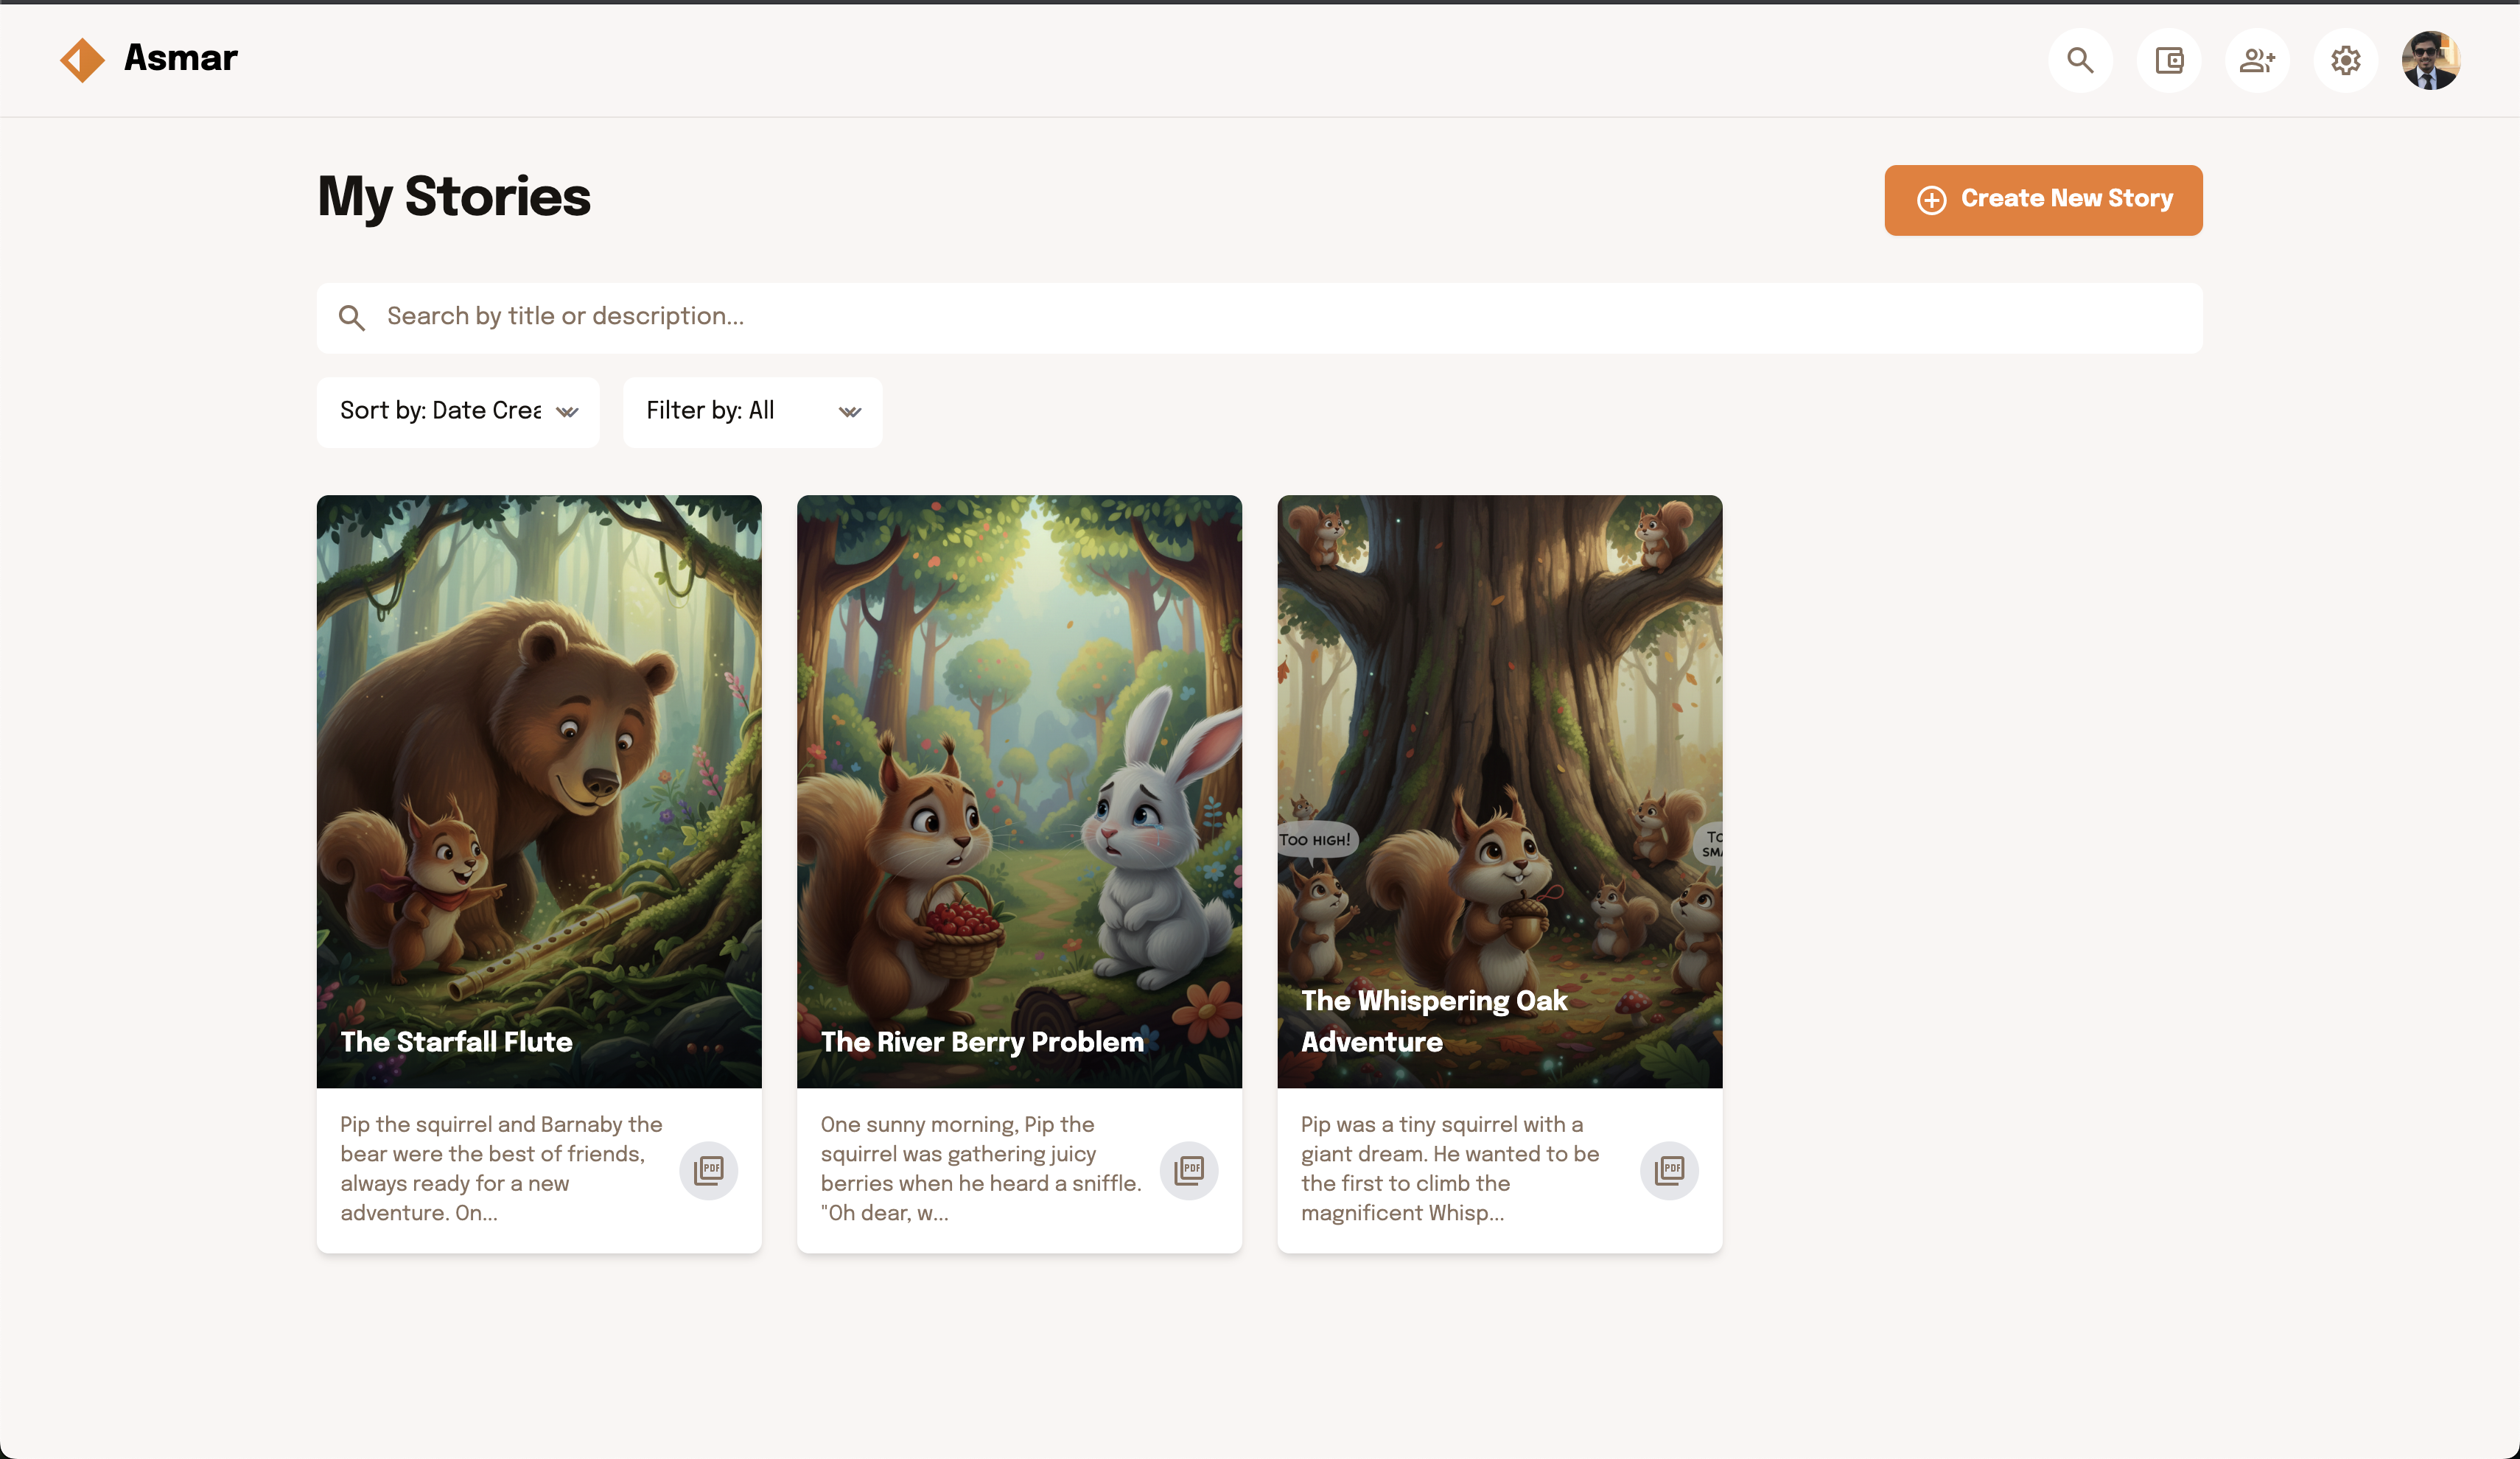The height and width of the screenshot is (1459, 2520).
Task: Click the Asmar diamond logo
Action: tap(82, 60)
